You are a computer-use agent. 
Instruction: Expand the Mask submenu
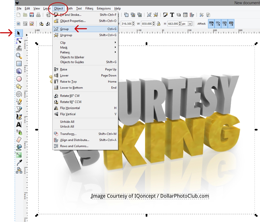click(x=88, y=48)
